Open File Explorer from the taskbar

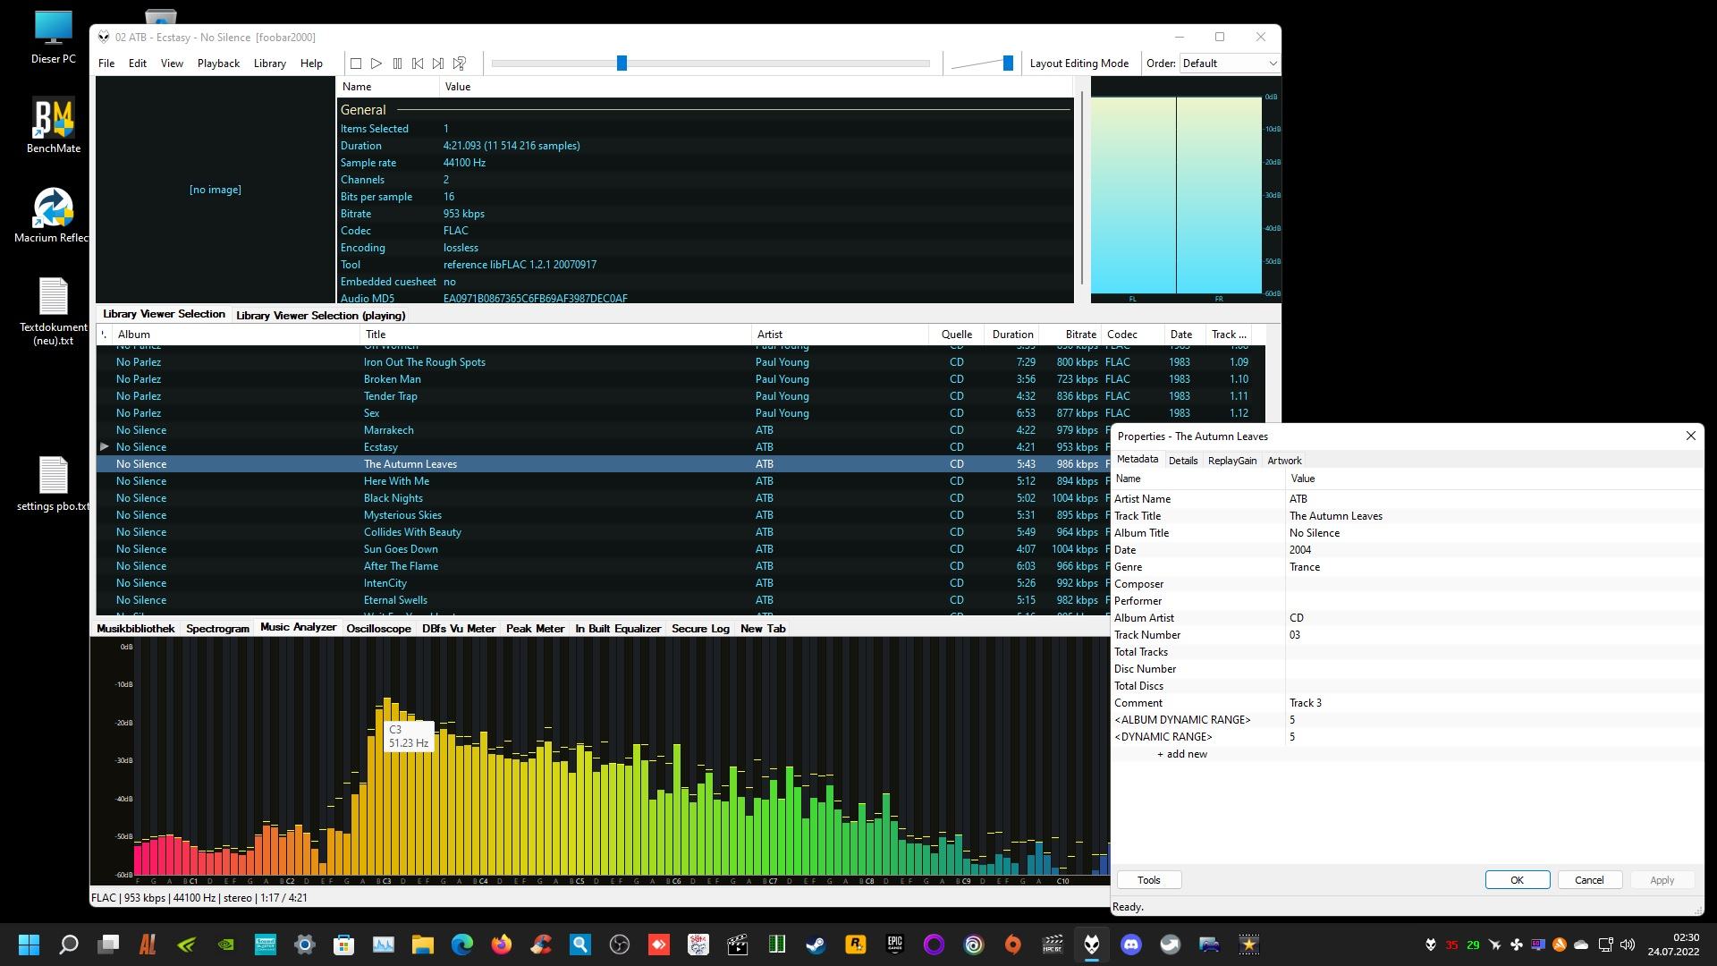[x=422, y=945]
